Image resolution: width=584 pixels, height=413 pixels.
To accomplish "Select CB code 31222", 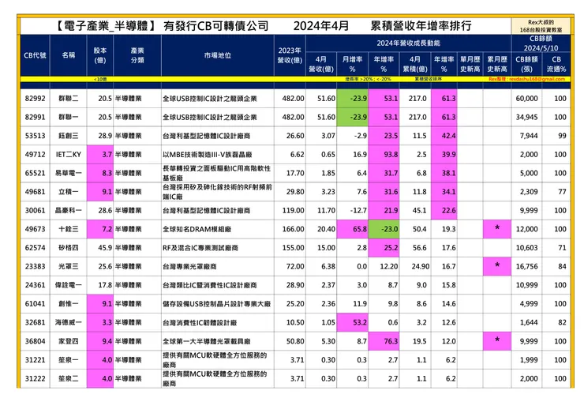I will [35, 378].
